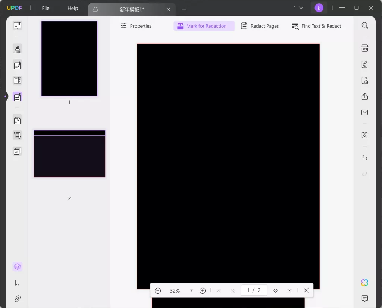Go to the next page
Screen dimensions: 382x308
click(x=276, y=290)
